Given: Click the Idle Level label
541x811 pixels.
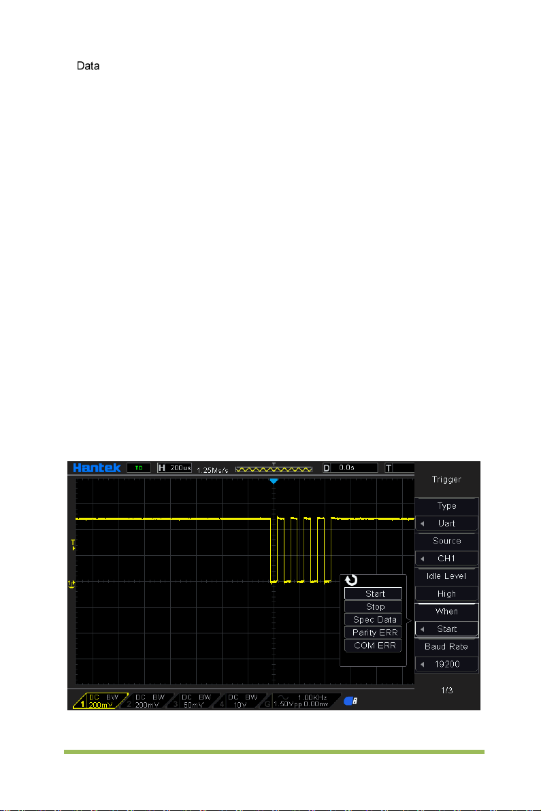Looking at the screenshot, I should tap(446, 576).
